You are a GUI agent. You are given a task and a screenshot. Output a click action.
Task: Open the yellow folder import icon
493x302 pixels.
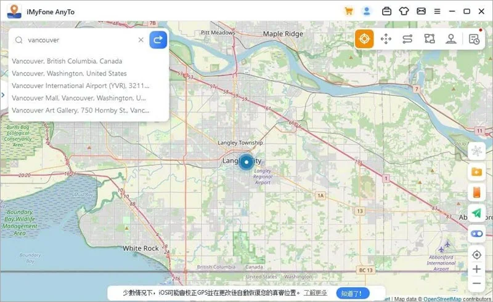(x=476, y=172)
